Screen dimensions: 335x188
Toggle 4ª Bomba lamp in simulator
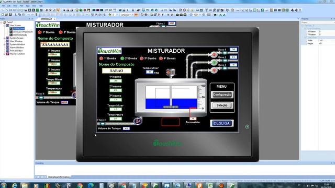[161, 58]
